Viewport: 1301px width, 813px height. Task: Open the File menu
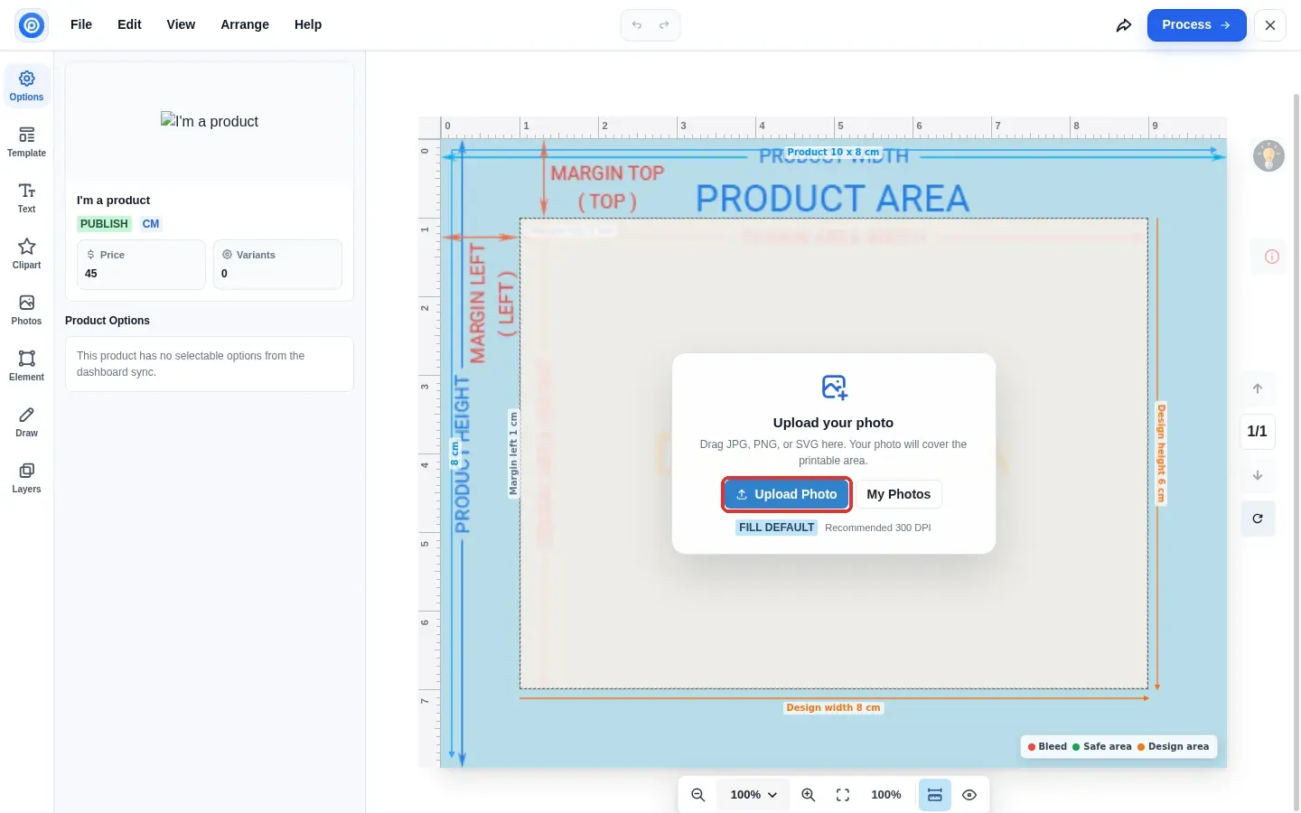click(x=81, y=24)
